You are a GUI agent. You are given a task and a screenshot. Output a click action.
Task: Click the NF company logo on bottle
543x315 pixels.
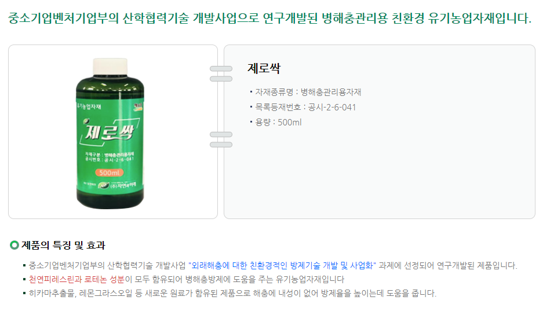click(103, 186)
